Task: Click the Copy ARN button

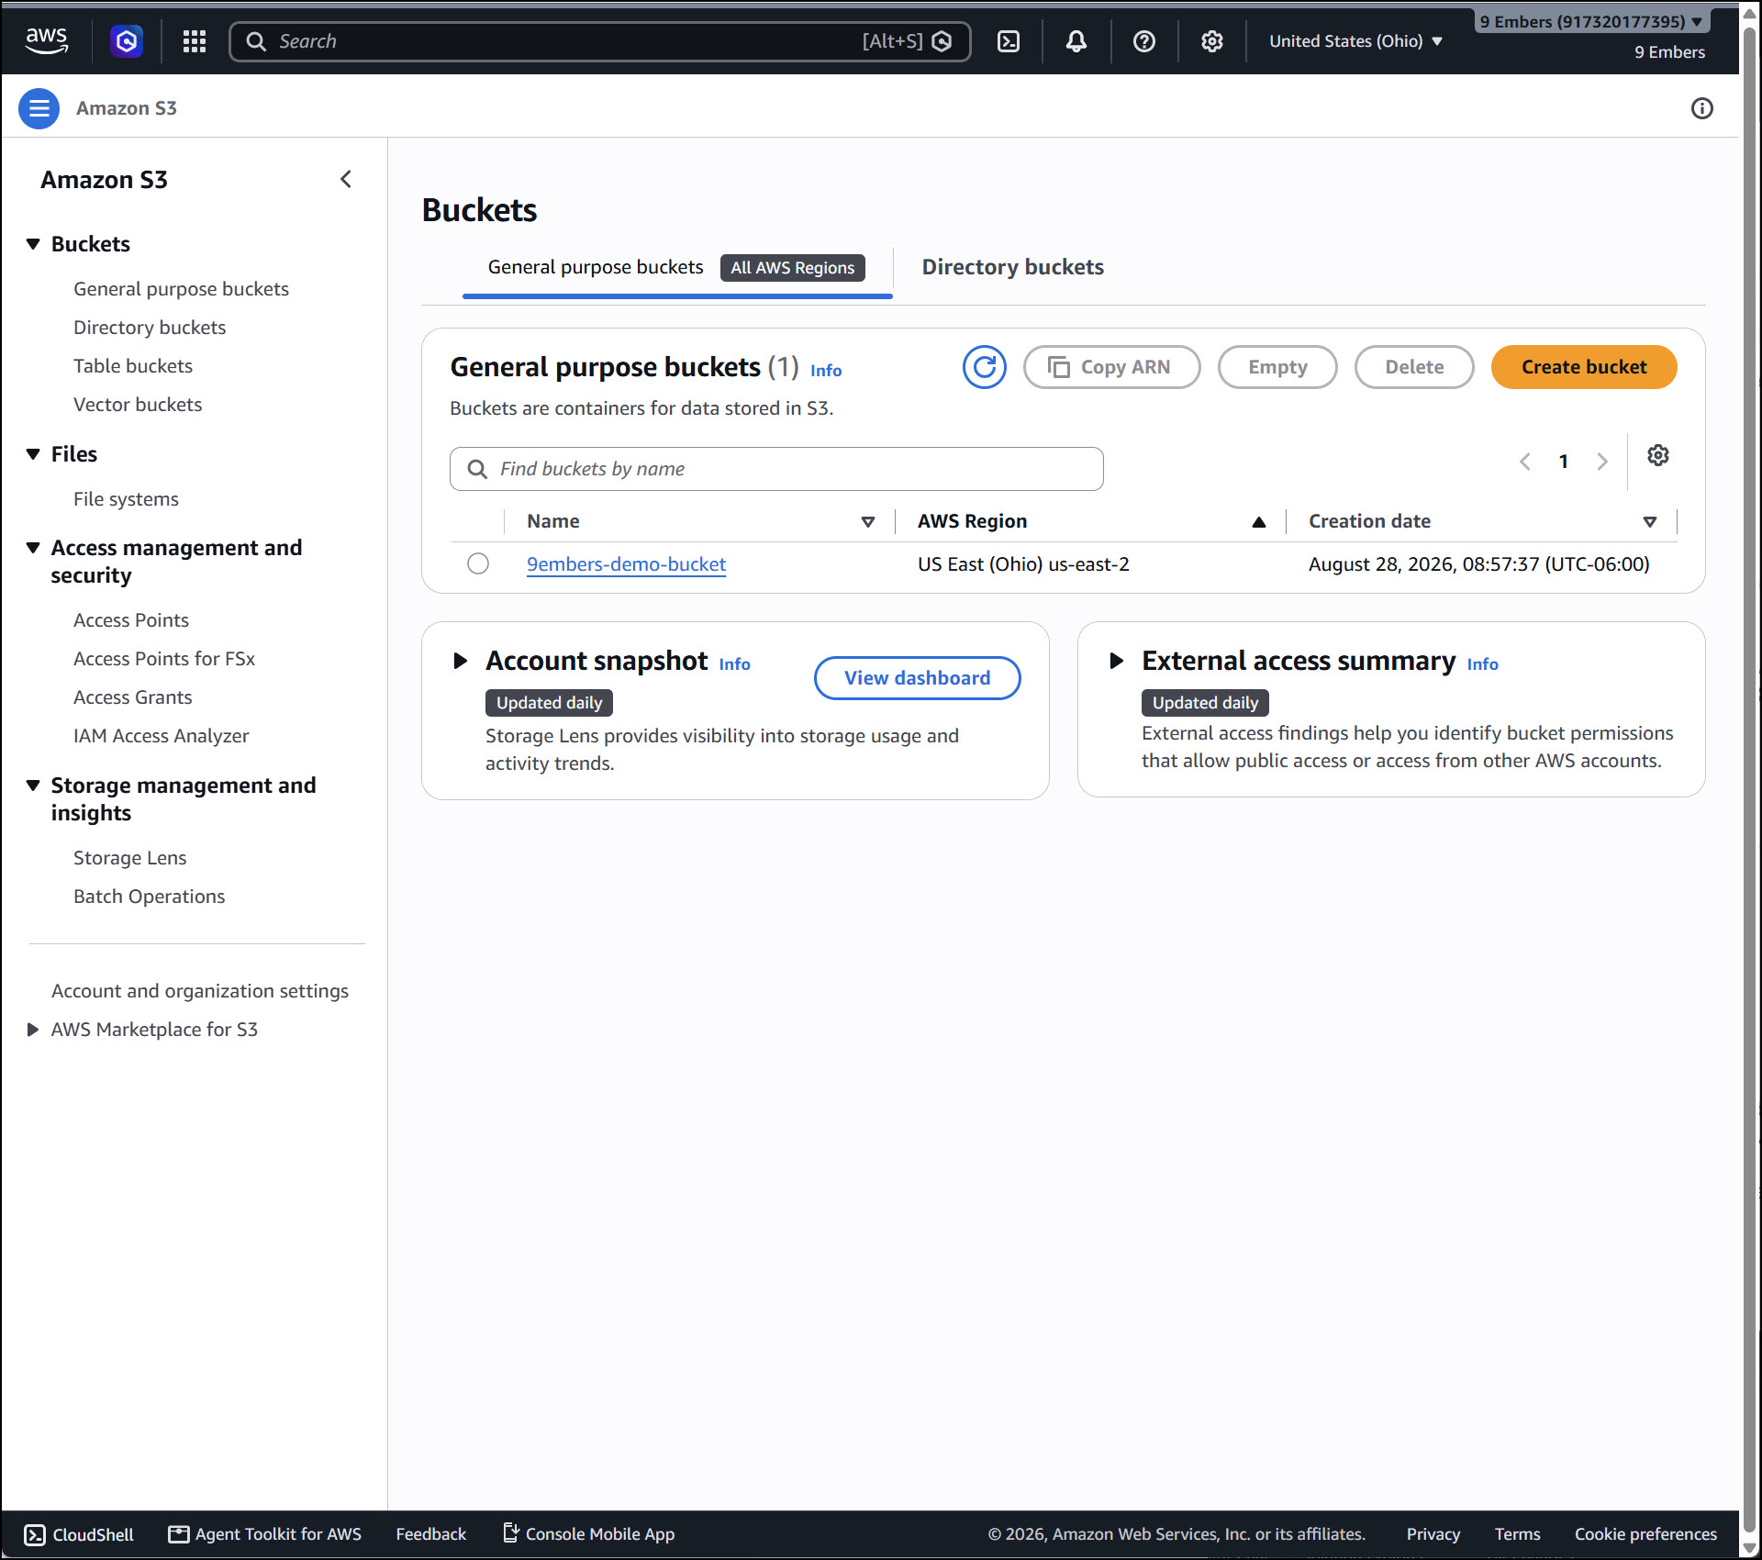Action: point(1111,367)
